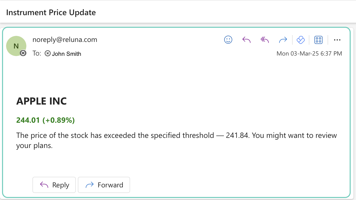Screen dimensions: 356x200
Task: Click the green 244.01 (+0.89%) price
Action: (45, 120)
